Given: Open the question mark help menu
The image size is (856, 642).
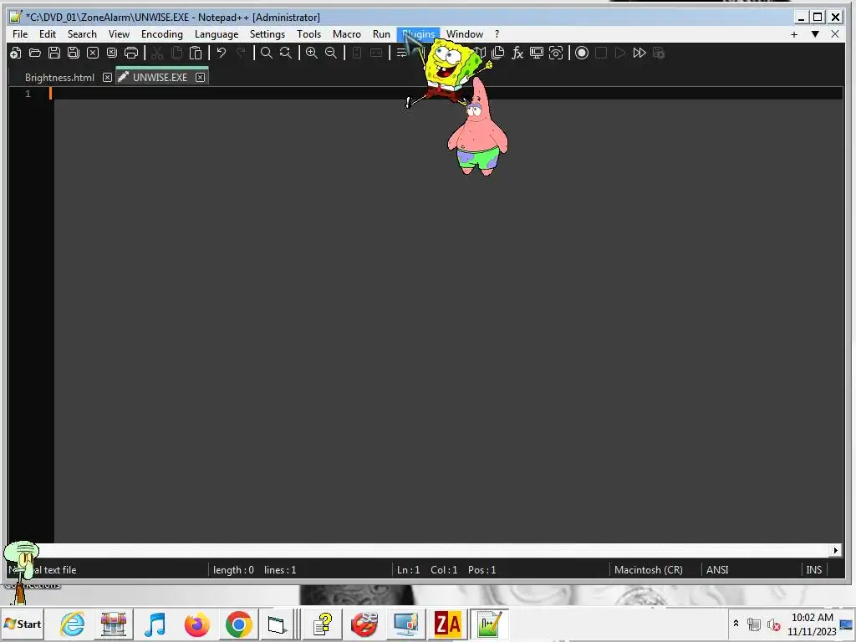Looking at the screenshot, I should click(497, 33).
